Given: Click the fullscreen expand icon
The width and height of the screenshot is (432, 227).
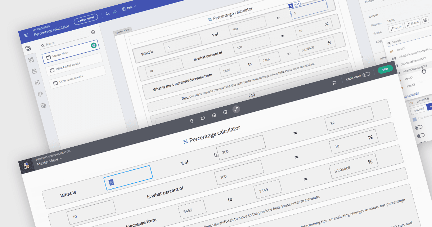Looking at the screenshot, I should tap(236, 110).
